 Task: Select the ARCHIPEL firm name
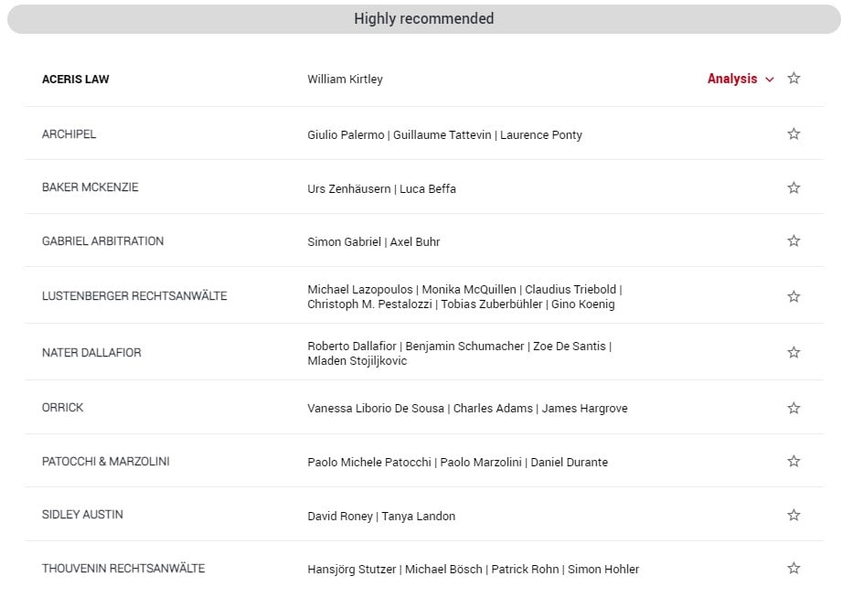pyautogui.click(x=69, y=134)
